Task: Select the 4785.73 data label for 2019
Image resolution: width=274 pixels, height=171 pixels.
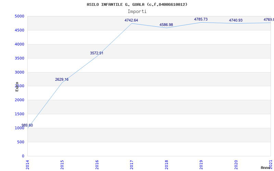Action: 201,19
